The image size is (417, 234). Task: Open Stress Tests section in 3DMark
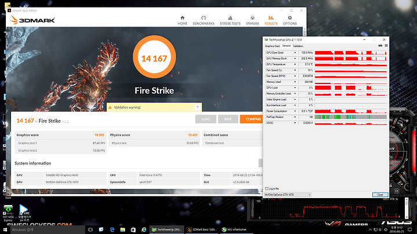(x=230, y=20)
